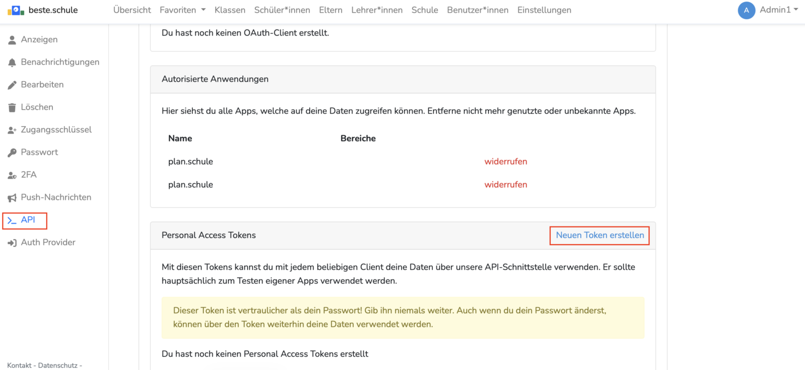This screenshot has width=805, height=370.
Task: Click the Benachrichtigungen bell icon
Action: (x=12, y=62)
